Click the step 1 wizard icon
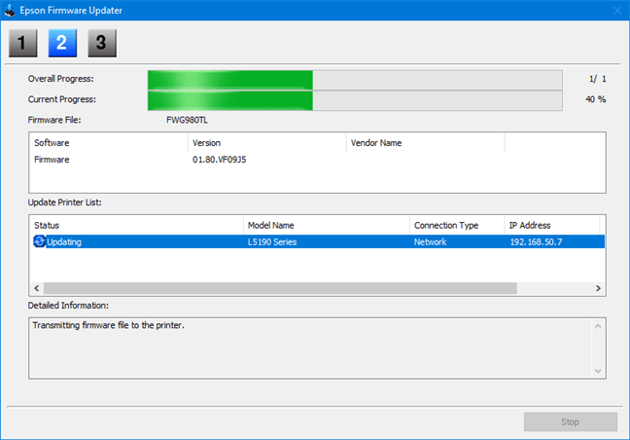Screen dimensions: 630x440 pyautogui.click(x=22, y=43)
